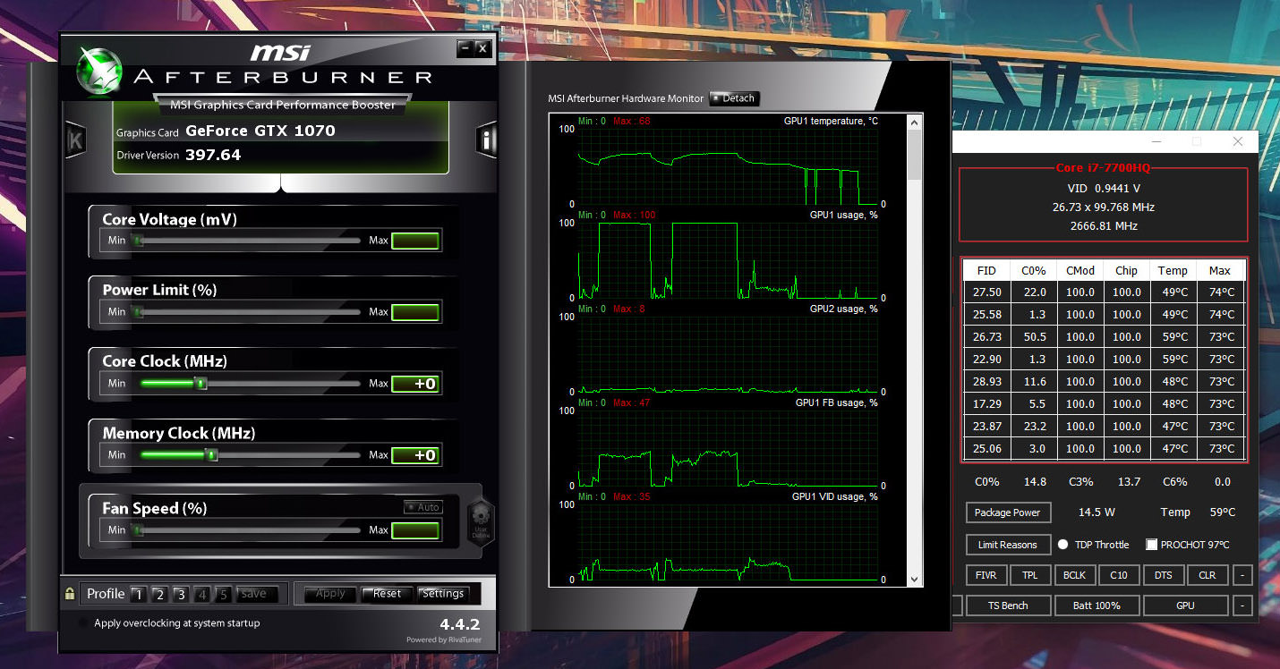Image resolution: width=1280 pixels, height=669 pixels.
Task: Click the hardware monitor scrollbar thumb
Action: click(914, 155)
